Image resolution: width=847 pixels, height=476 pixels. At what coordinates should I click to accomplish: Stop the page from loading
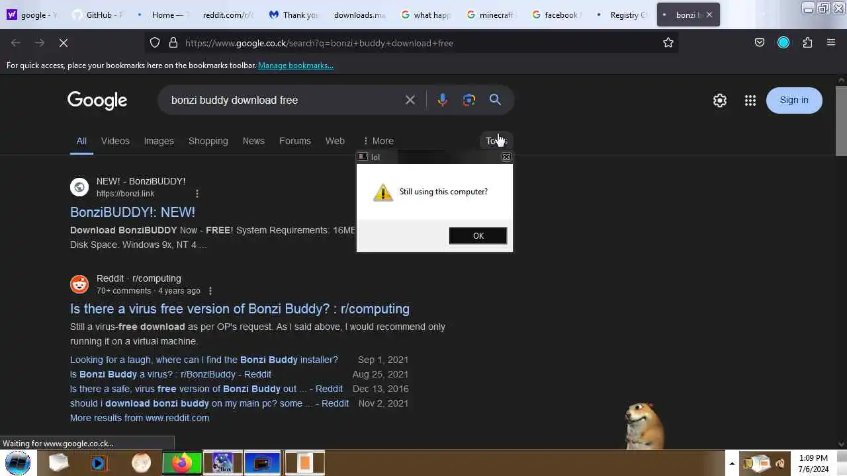click(x=64, y=43)
